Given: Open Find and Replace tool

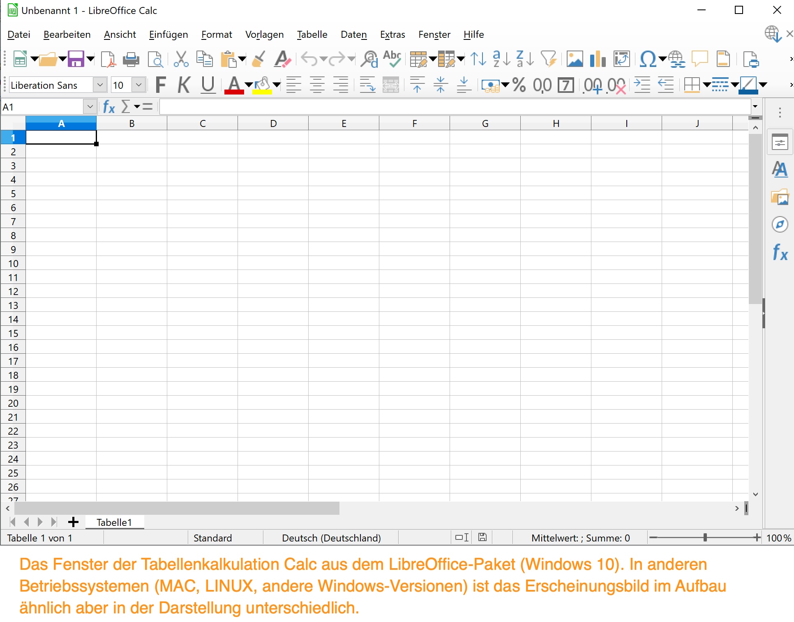Looking at the screenshot, I should pos(369,59).
